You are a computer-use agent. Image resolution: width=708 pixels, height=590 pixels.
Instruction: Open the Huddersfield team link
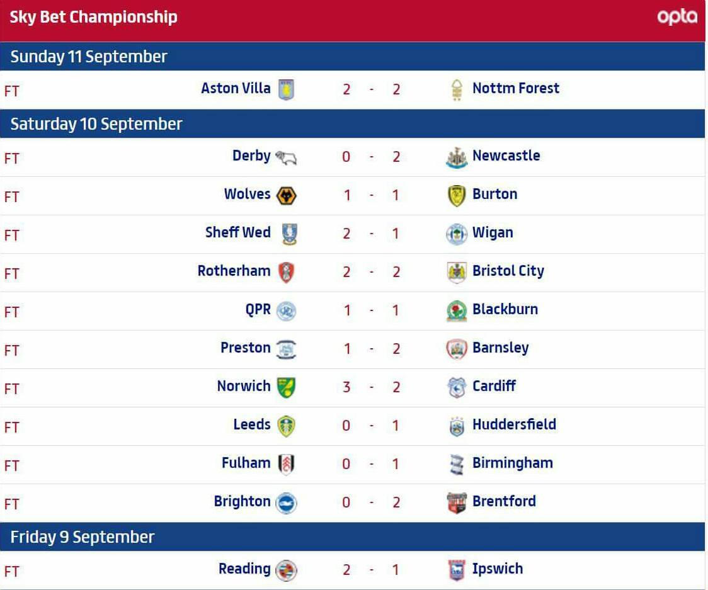pos(514,424)
